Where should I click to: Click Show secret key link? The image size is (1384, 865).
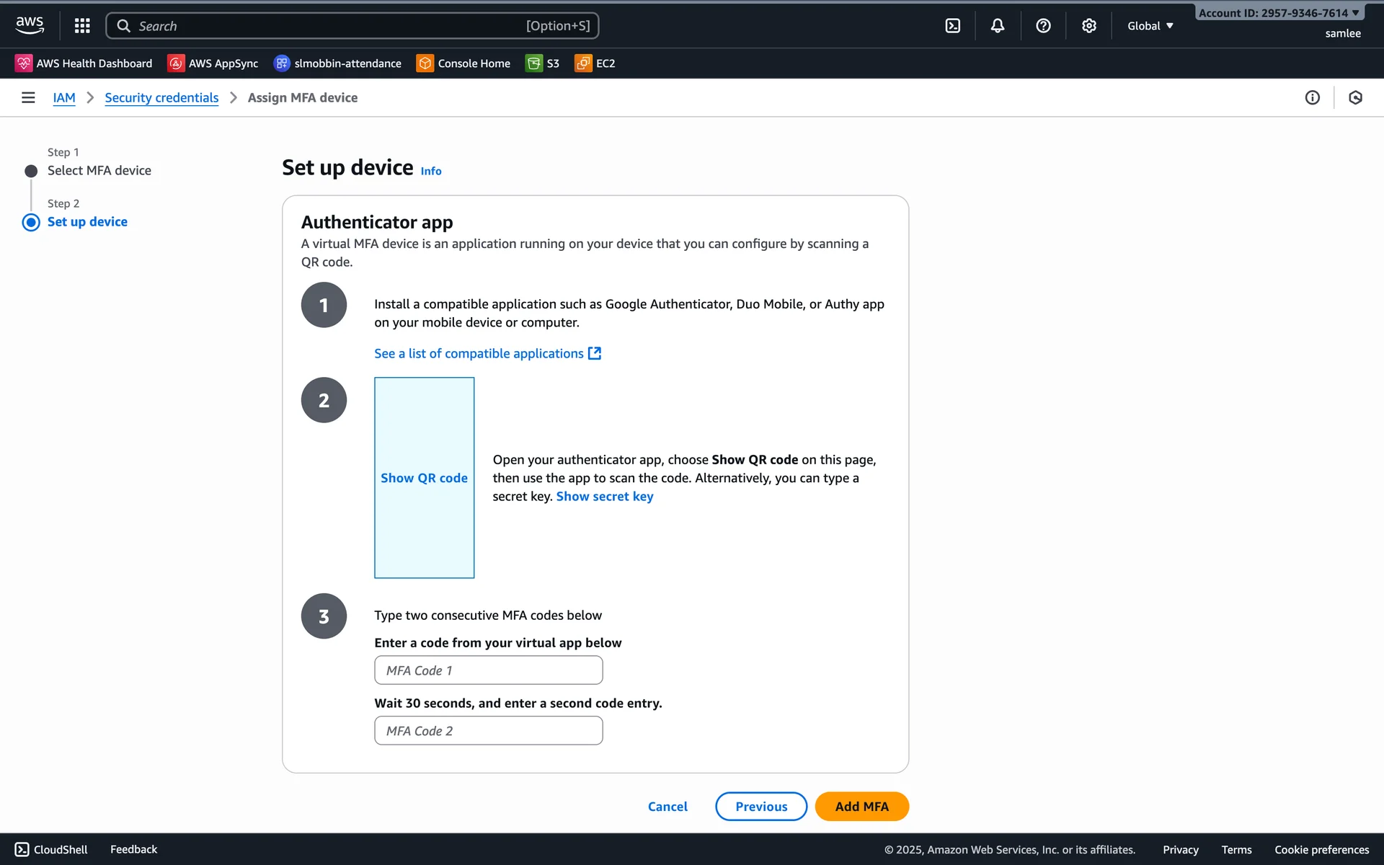[x=604, y=497]
